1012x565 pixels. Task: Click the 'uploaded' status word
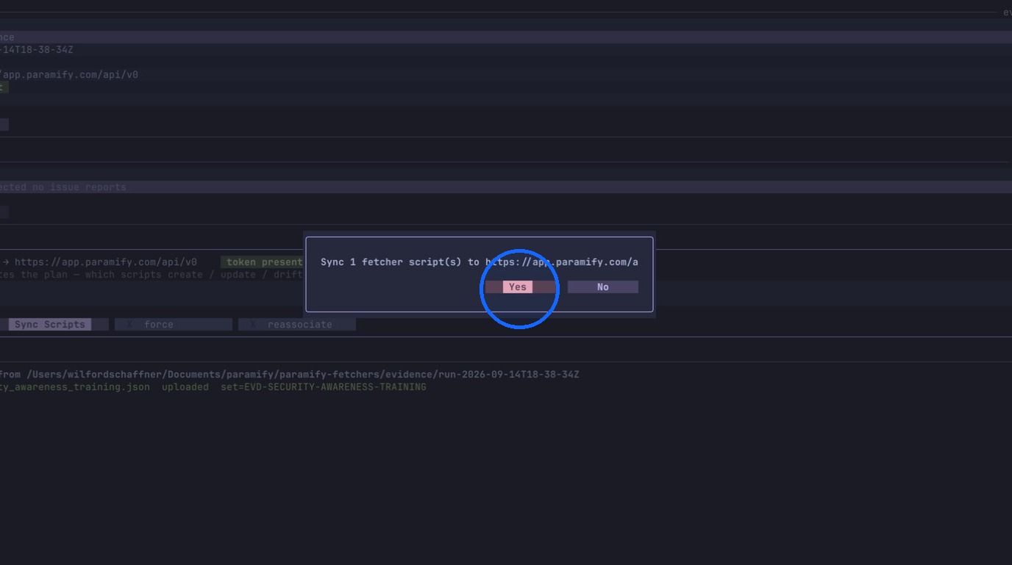coord(185,387)
